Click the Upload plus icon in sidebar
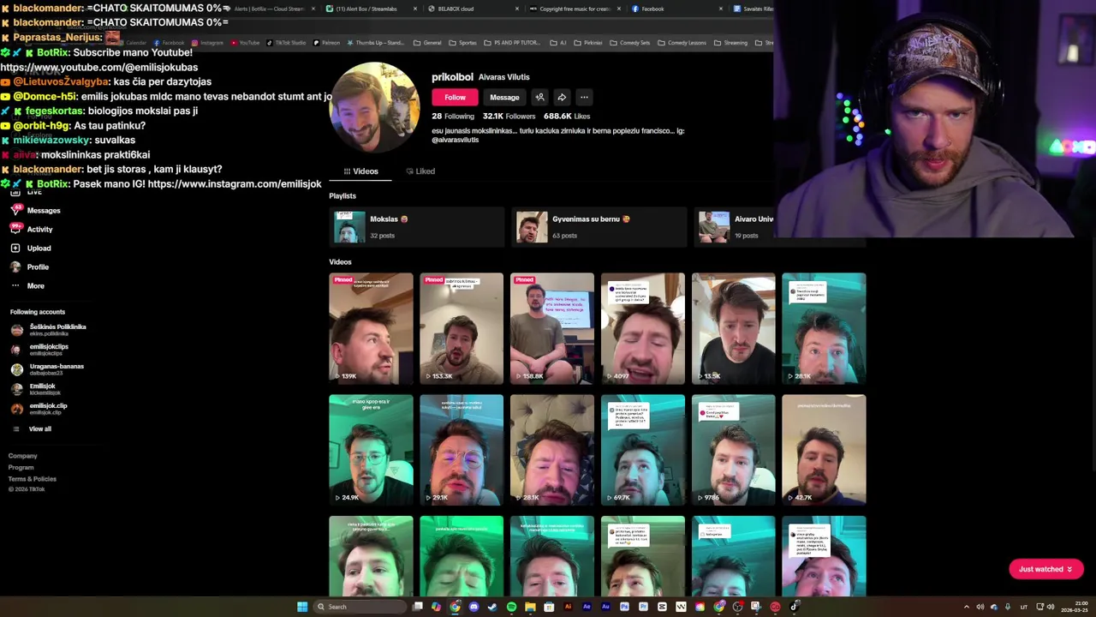1096x617 pixels. tap(15, 249)
